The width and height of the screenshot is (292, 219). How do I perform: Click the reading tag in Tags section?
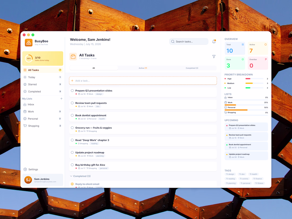click(x=230, y=179)
